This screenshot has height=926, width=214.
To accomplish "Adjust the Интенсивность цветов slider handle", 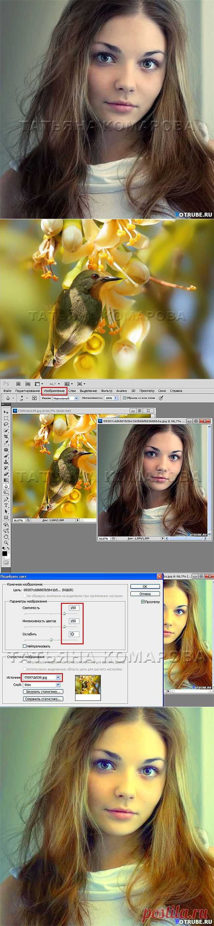I will coord(64,626).
